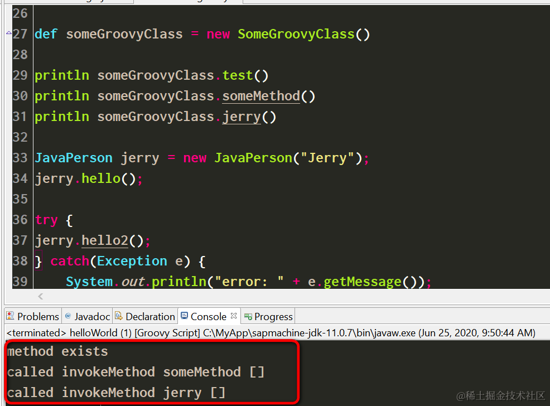Click line number 33 in the gutter
The image size is (550, 406).
20,158
